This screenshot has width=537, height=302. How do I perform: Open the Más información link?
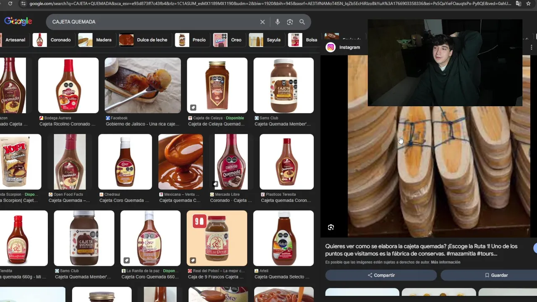[x=446, y=262]
